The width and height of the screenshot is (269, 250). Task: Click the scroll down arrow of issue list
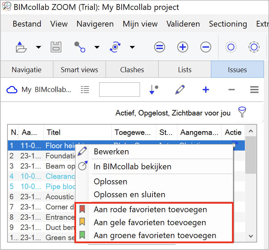pyautogui.click(x=251, y=236)
